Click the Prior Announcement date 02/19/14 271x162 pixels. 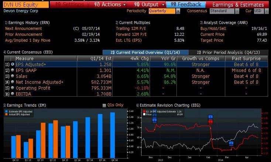click(x=91, y=34)
